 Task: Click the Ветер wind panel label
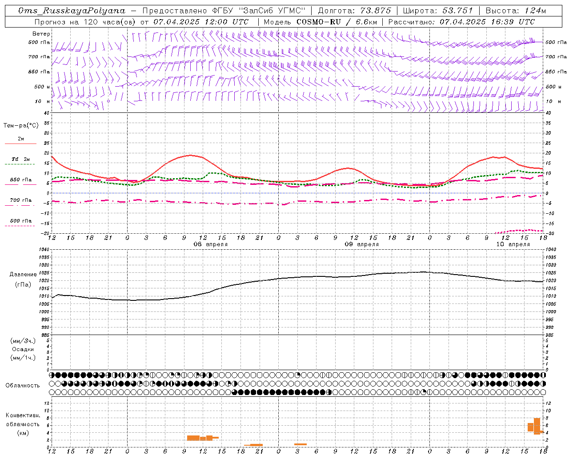tap(41, 34)
